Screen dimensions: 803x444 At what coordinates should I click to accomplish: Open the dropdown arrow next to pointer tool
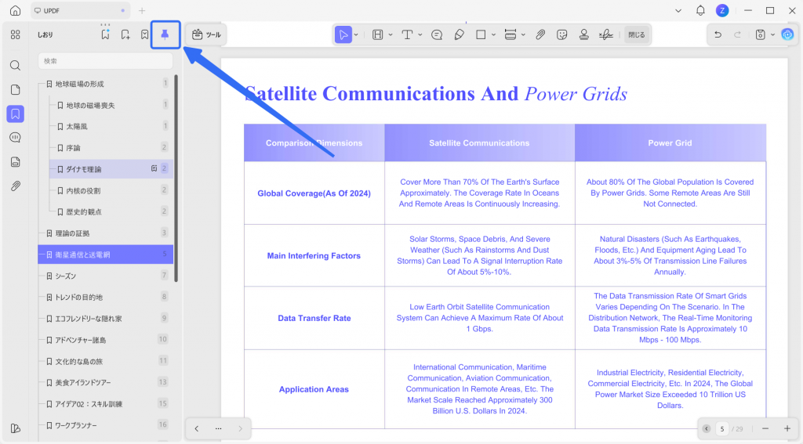tap(356, 34)
